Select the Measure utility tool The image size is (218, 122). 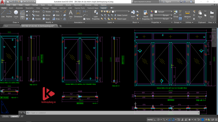click(x=187, y=14)
